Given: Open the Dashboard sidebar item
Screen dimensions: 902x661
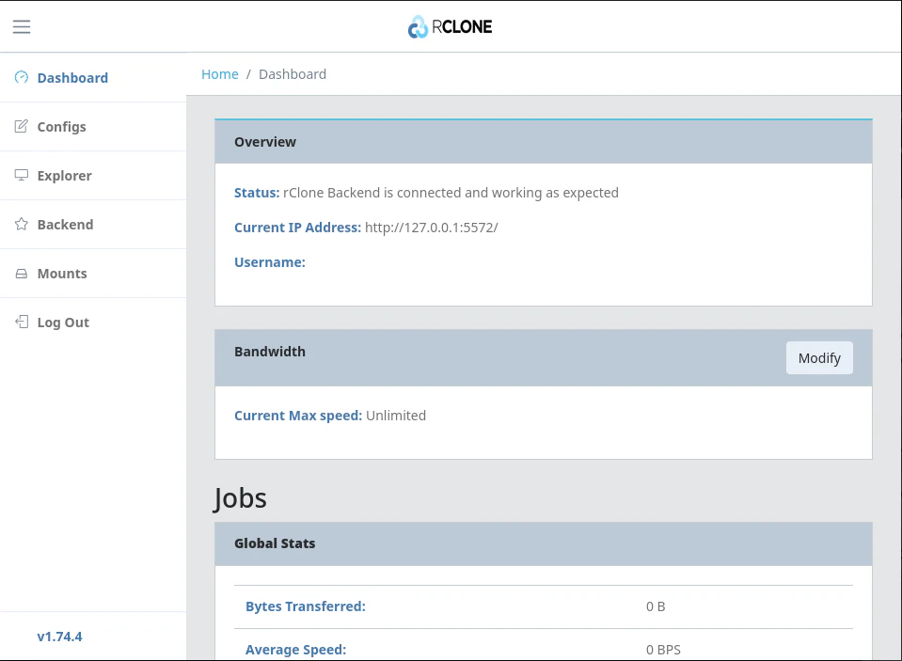Looking at the screenshot, I should [x=93, y=78].
